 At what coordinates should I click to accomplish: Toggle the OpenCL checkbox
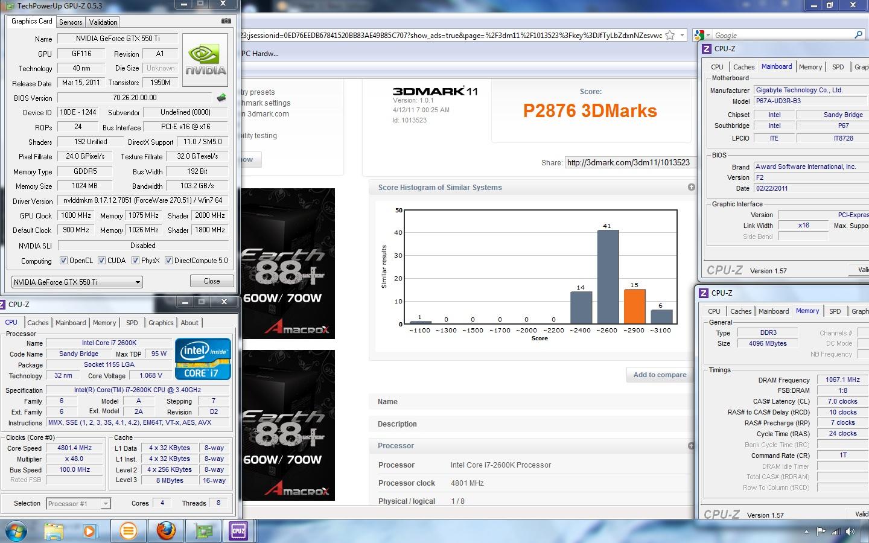coord(63,261)
